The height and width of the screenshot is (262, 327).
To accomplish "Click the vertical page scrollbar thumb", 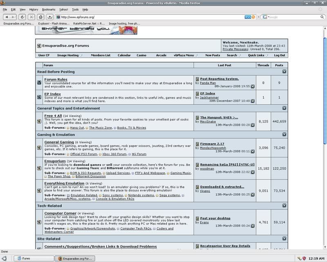I will [x=325, y=91].
